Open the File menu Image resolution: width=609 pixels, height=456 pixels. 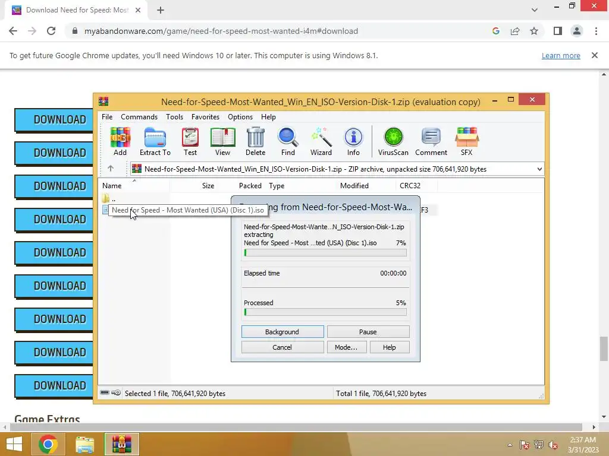coord(107,117)
